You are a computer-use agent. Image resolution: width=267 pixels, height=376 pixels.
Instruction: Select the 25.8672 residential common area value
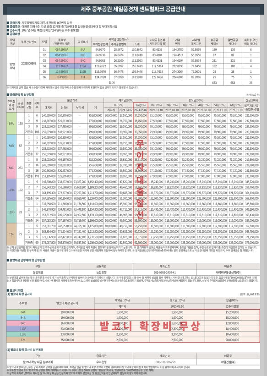point(119,49)
